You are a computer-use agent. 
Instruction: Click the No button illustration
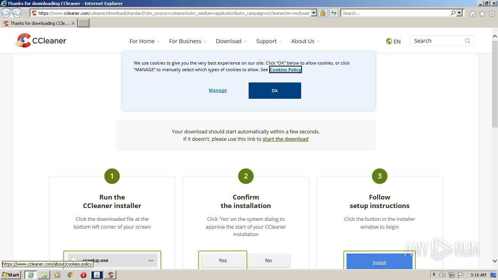click(x=268, y=261)
